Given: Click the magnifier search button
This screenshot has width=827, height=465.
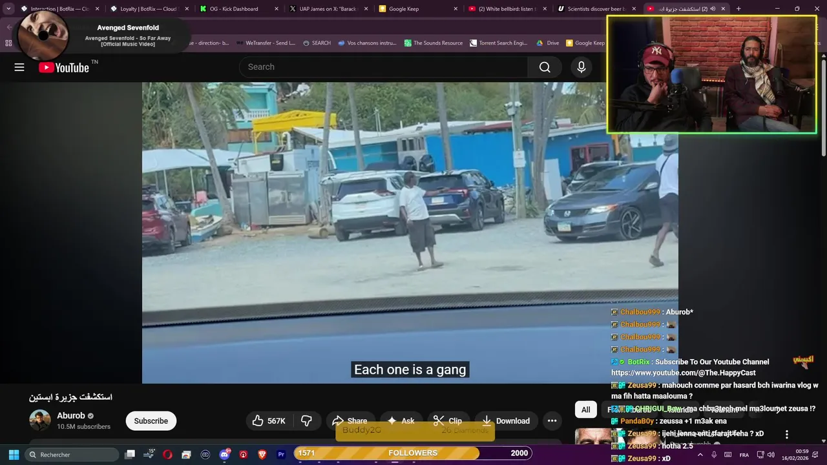Looking at the screenshot, I should click(x=545, y=67).
